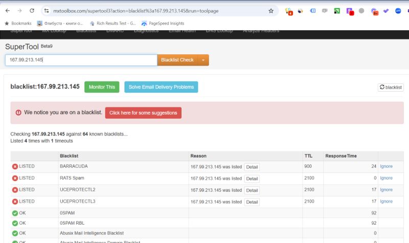This screenshot has height=243, width=409.
Task: Click the orange Blacklist Check button
Action: coord(177,60)
